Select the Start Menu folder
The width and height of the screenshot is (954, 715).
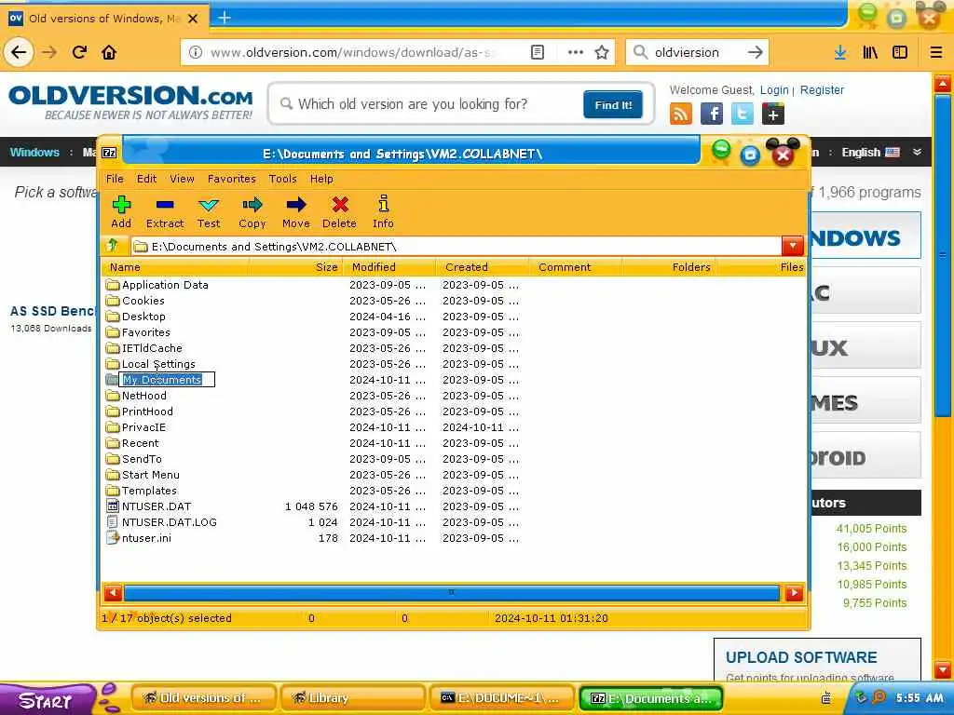[x=143, y=474]
